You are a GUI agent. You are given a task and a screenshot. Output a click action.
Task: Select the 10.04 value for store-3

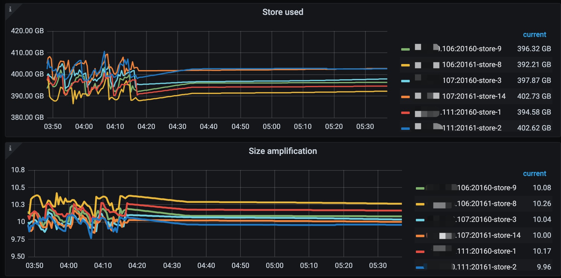[542, 219]
